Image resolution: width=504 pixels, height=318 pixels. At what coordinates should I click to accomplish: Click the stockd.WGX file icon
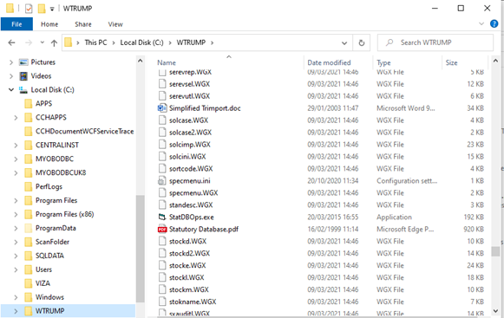click(x=162, y=241)
